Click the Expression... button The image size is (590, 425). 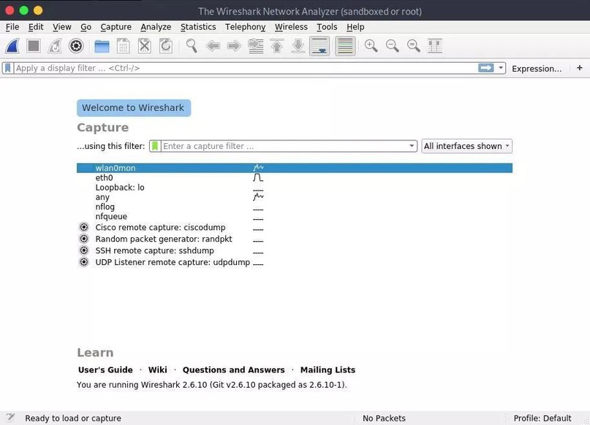point(537,69)
